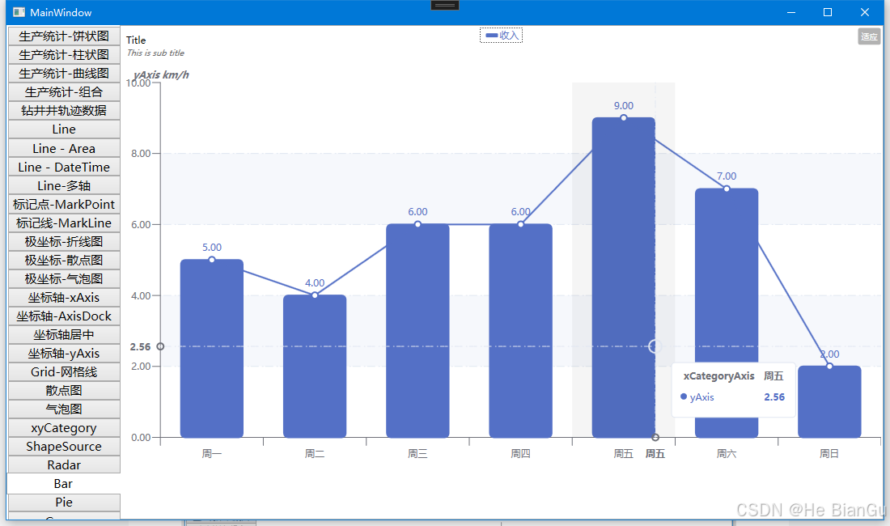This screenshot has width=890, height=526.
Task: Switch to the Radar chart
Action: point(64,465)
